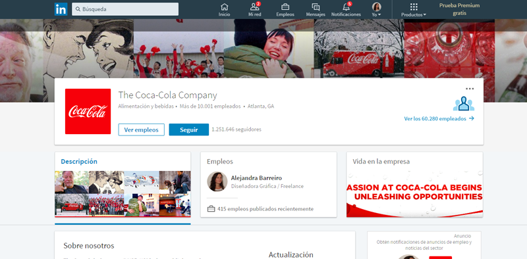Open the LinkedIn home logo
This screenshot has width=527, height=259.
(x=61, y=9)
